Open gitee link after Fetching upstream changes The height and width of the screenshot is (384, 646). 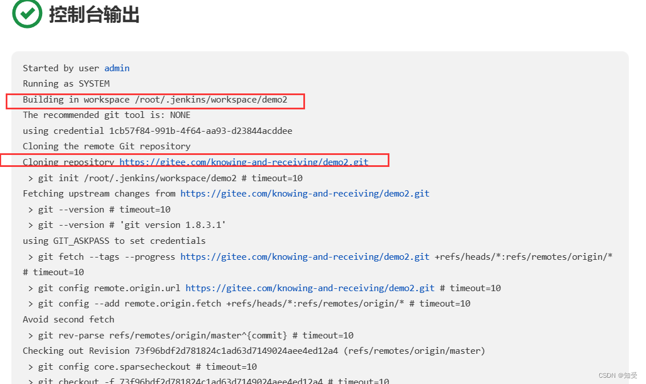[x=305, y=194]
